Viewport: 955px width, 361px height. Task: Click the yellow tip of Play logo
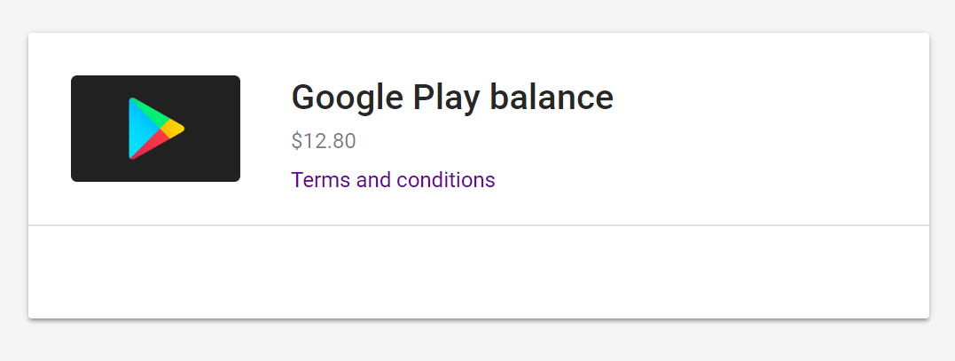tap(174, 129)
